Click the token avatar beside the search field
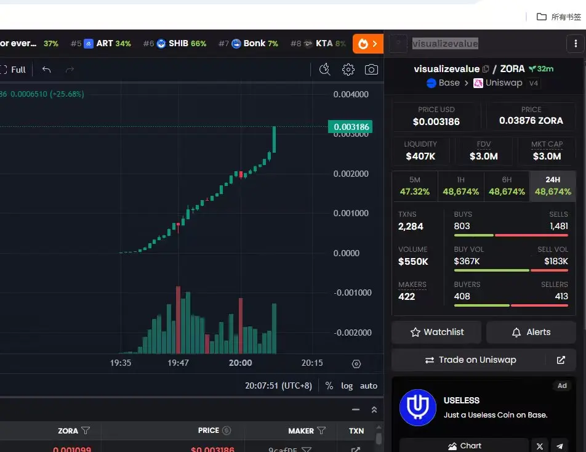 398,44
